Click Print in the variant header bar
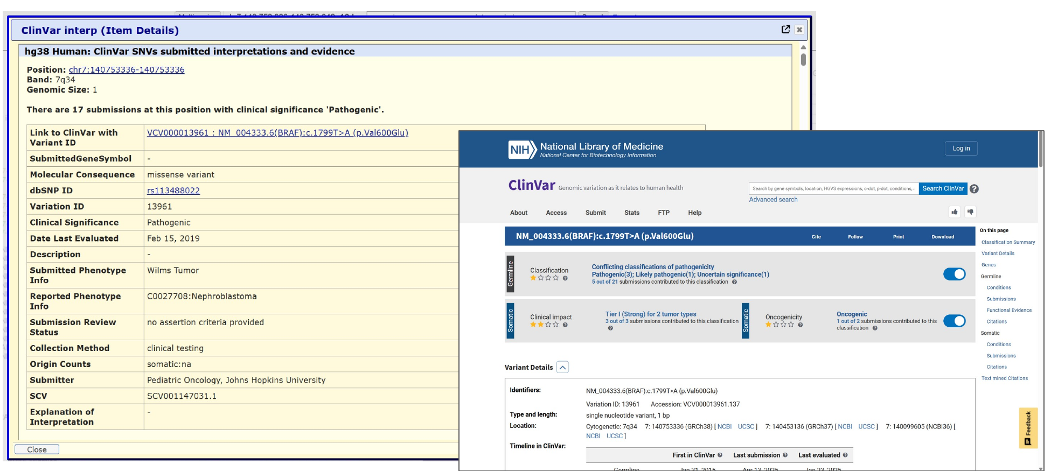The image size is (1058, 471). pos(899,237)
